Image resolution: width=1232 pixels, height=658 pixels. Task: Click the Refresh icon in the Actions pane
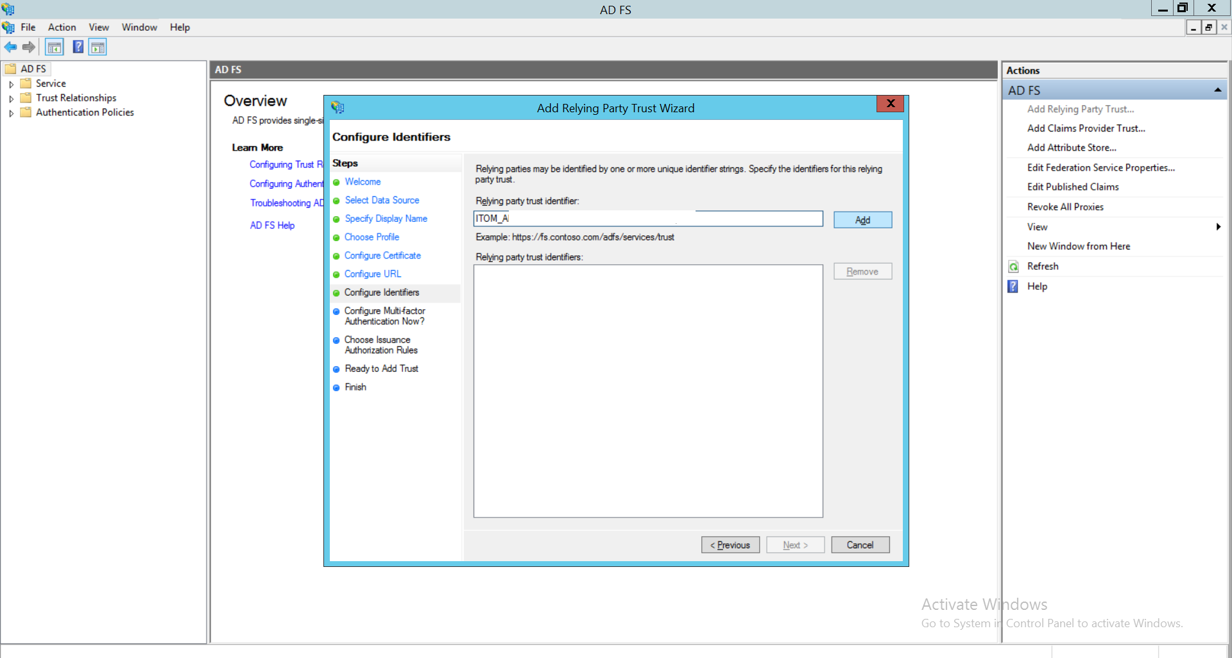1013,266
